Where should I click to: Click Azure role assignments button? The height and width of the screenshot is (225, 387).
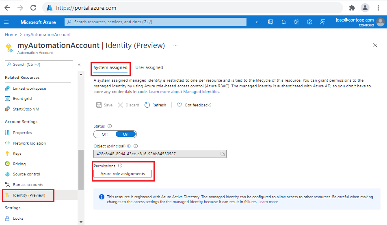(123, 173)
